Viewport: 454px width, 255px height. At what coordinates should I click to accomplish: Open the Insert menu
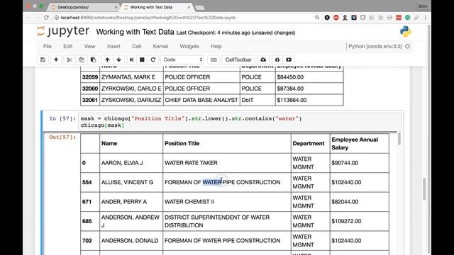(113, 46)
